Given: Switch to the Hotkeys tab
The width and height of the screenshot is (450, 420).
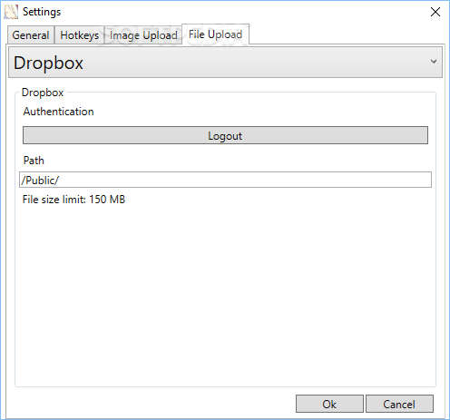Looking at the screenshot, I should [x=79, y=35].
